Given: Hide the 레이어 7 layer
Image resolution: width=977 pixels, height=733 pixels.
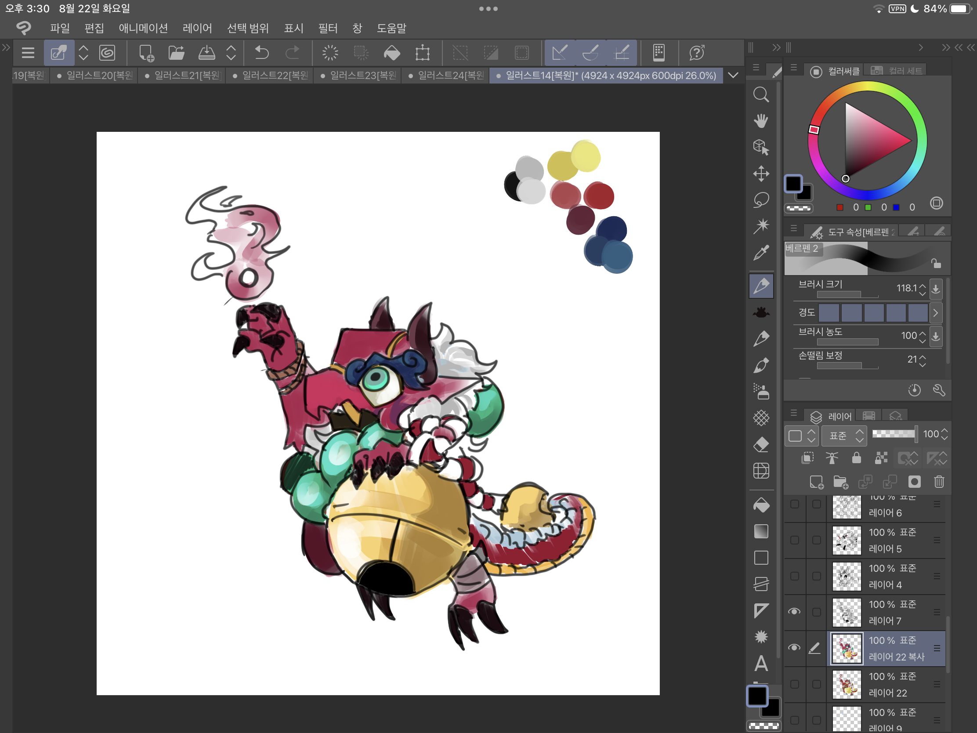Looking at the screenshot, I should click(794, 612).
